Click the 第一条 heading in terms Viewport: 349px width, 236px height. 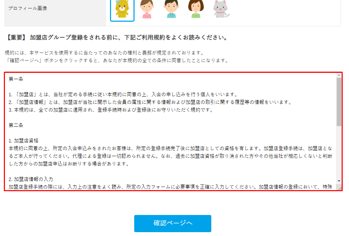point(16,79)
